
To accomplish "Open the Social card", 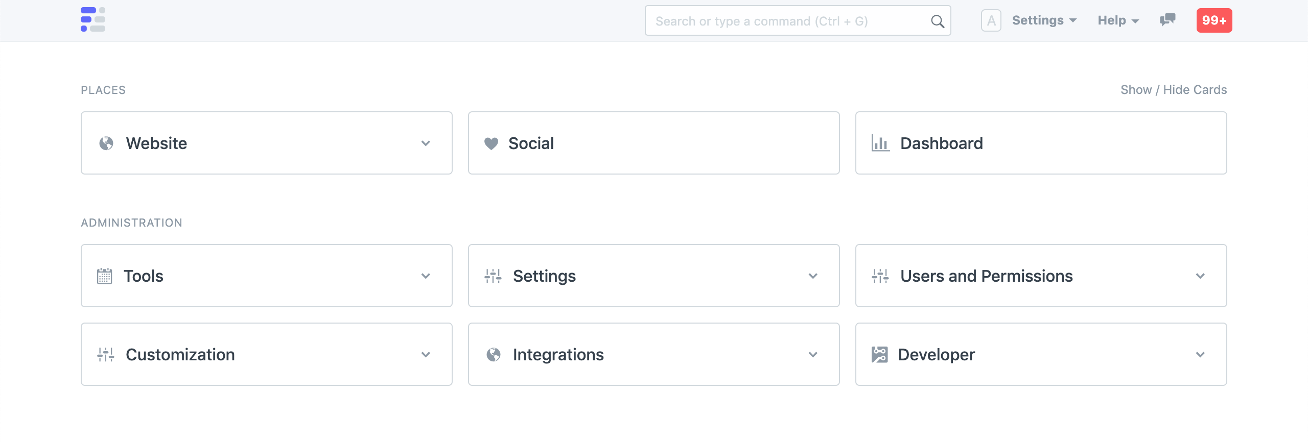I will [x=653, y=143].
